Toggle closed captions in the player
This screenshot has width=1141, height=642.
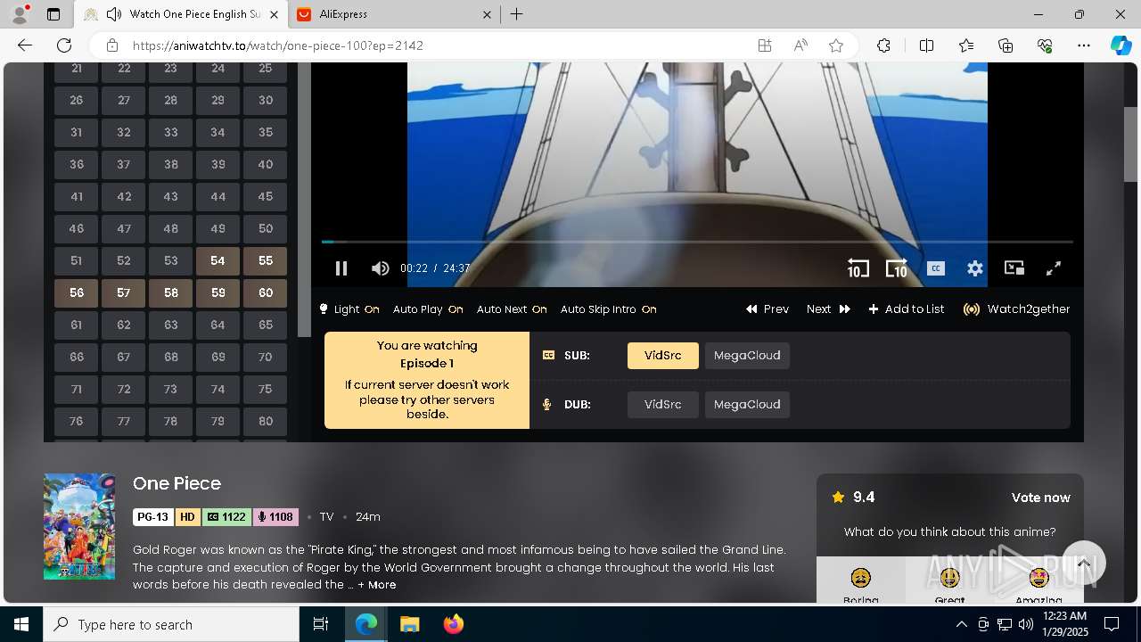pos(935,268)
